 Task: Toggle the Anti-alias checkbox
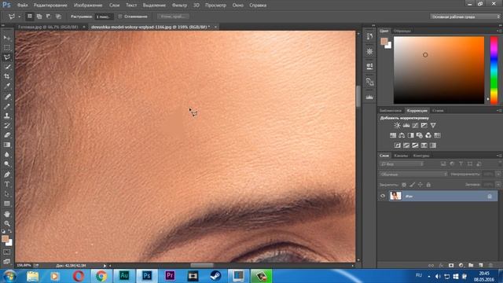[x=120, y=17]
